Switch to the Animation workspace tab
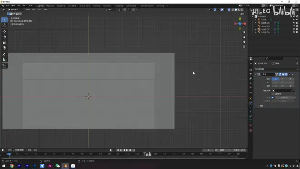Viewport: 300px width, 169px height. tap(107, 6)
